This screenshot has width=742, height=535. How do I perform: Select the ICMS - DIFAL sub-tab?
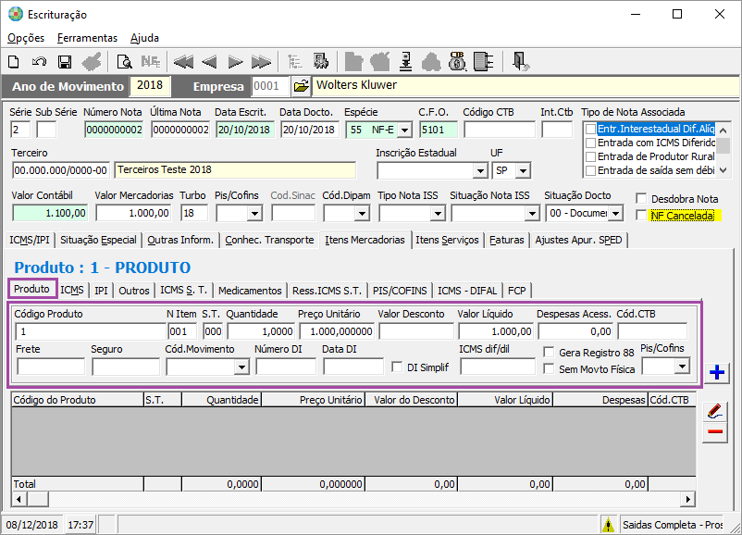click(467, 291)
